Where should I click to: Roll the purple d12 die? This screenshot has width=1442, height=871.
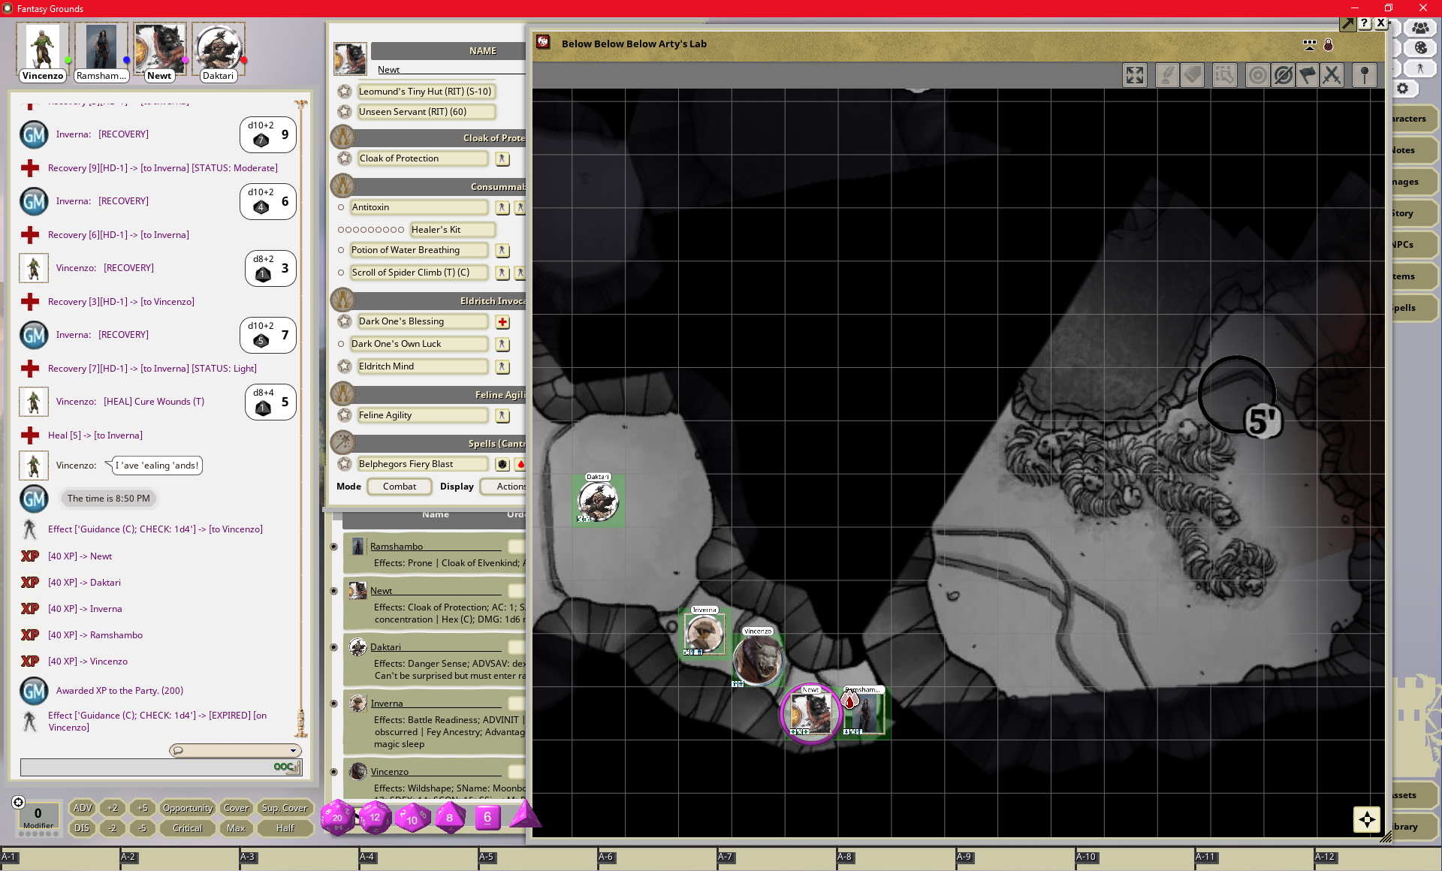click(x=375, y=817)
